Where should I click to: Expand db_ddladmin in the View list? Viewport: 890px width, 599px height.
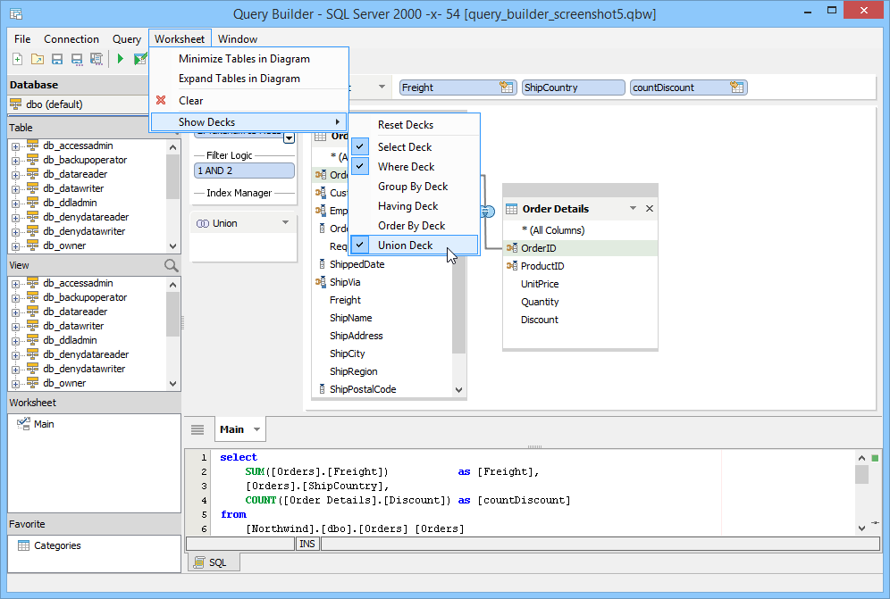15,341
